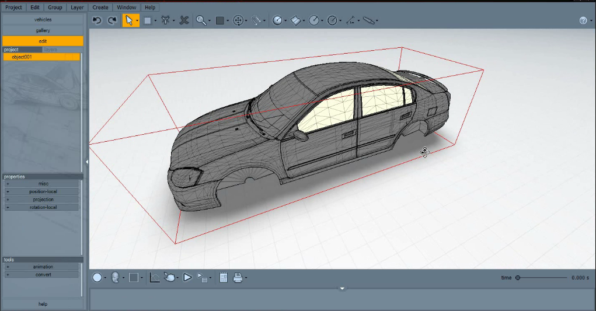Open the Group menu
Viewport: 596px width, 311px height.
pyautogui.click(x=55, y=7)
